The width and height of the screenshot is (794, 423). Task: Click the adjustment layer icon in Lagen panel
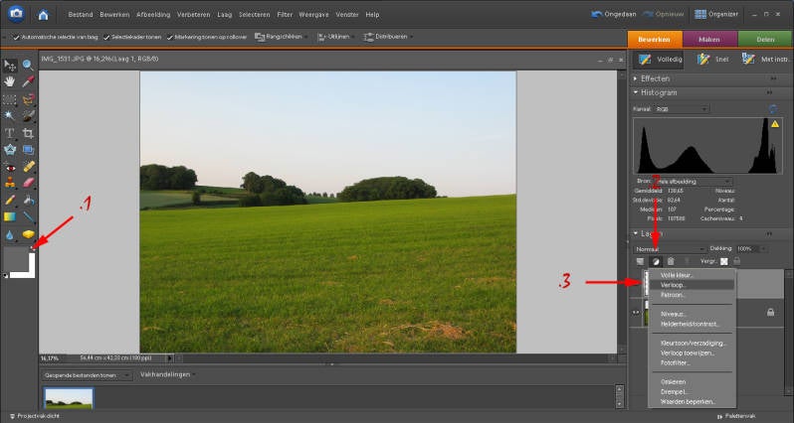coord(655,261)
